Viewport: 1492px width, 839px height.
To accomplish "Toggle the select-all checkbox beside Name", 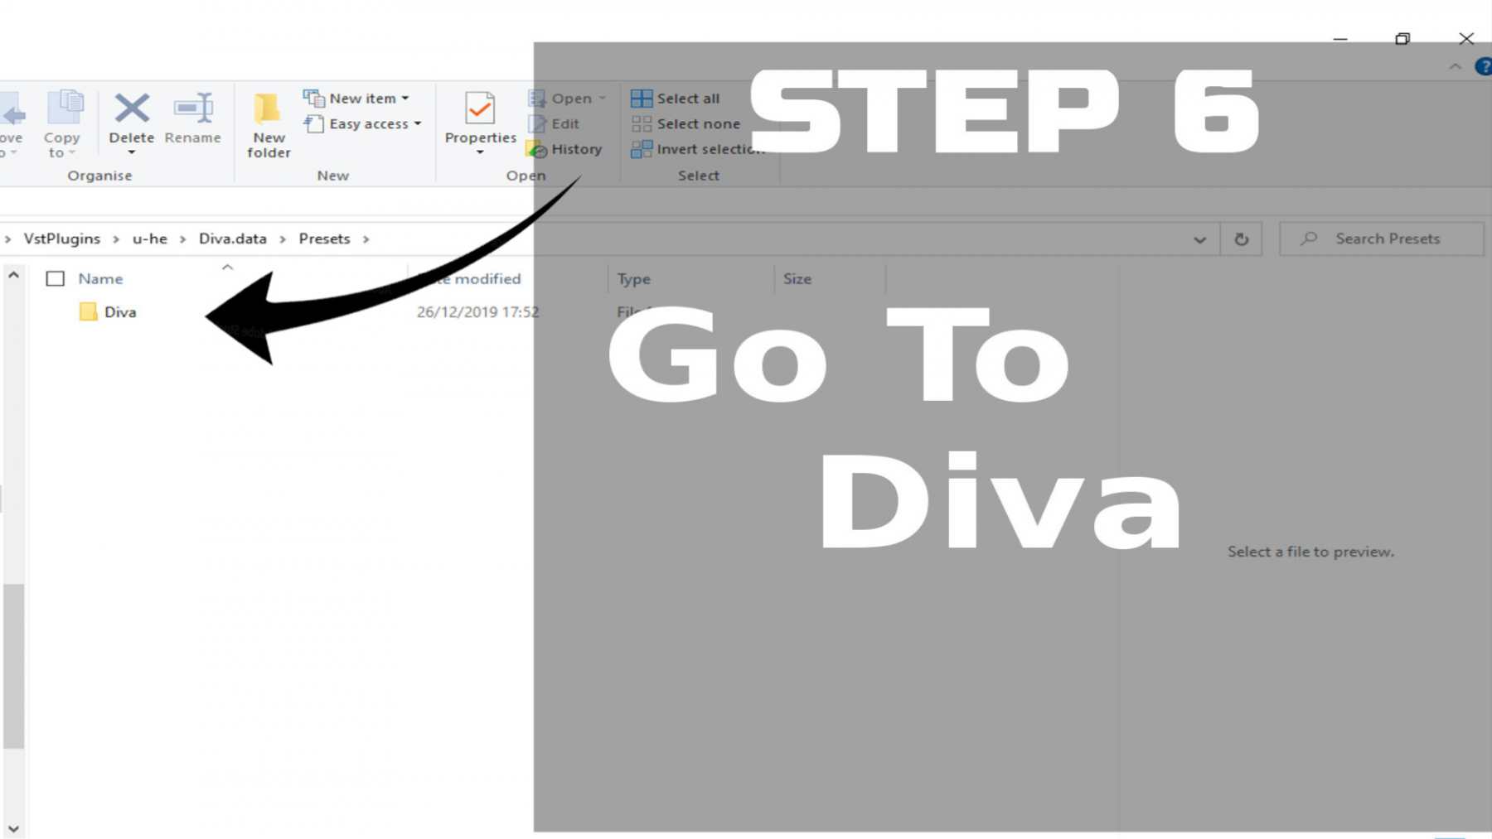I will [55, 278].
